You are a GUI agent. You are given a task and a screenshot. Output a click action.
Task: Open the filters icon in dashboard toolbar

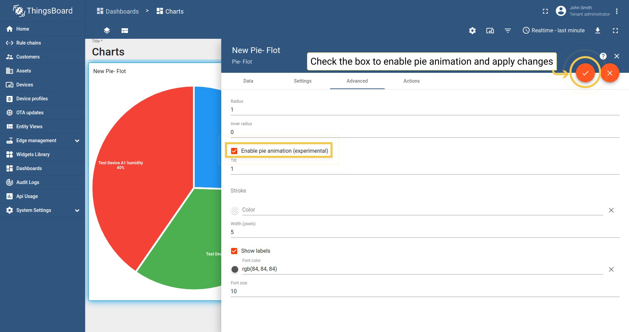508,31
